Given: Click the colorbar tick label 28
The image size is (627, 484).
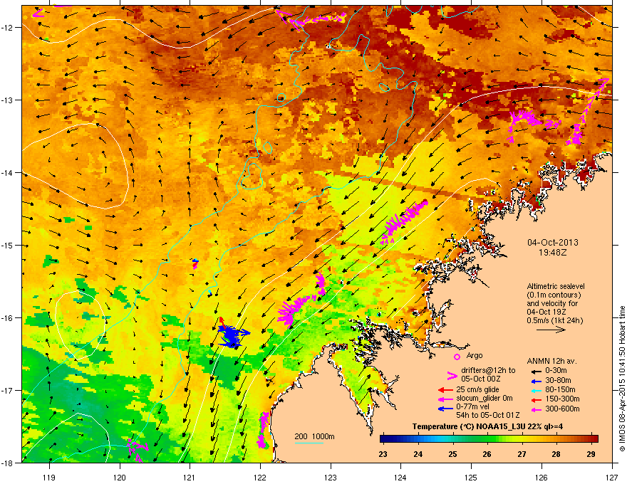Looking at the screenshot, I should point(556,454).
